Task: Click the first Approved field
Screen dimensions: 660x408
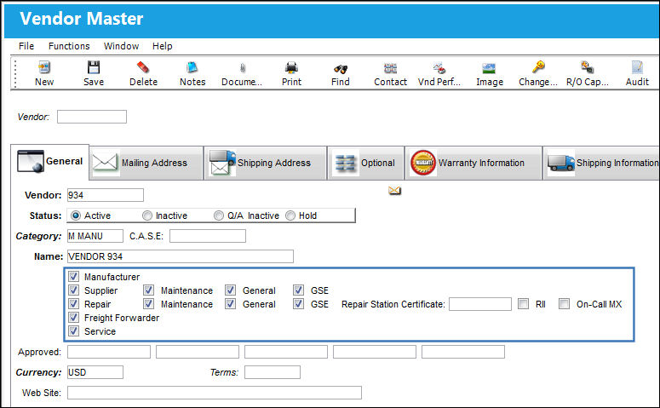Action: (x=109, y=352)
